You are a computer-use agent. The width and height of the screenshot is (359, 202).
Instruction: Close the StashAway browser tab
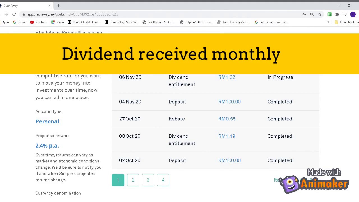49,6
